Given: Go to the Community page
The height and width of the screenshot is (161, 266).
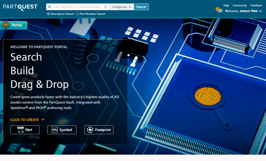Looking at the screenshot, I should [240, 5].
